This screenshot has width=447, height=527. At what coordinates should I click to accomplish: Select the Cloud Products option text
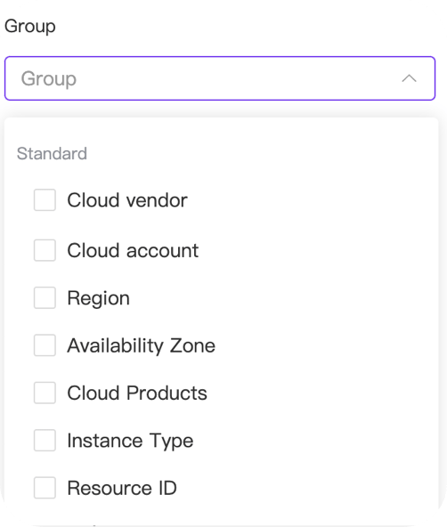(x=137, y=393)
